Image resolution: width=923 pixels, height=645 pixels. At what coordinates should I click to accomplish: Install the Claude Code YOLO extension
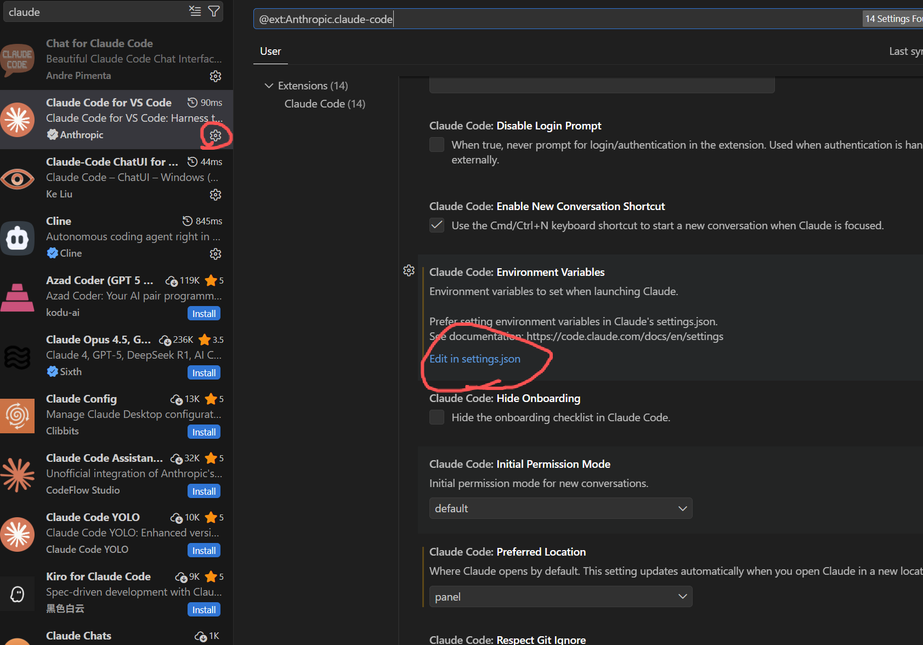(204, 551)
